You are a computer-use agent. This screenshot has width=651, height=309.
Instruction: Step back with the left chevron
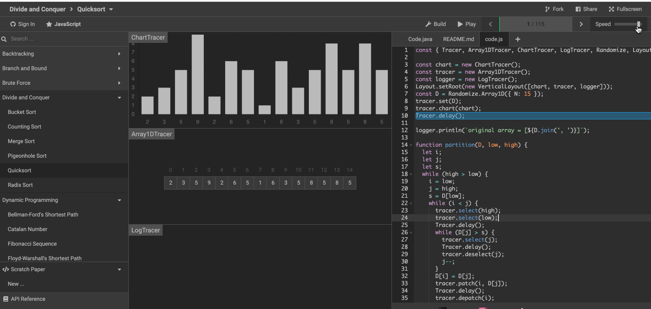coord(491,24)
